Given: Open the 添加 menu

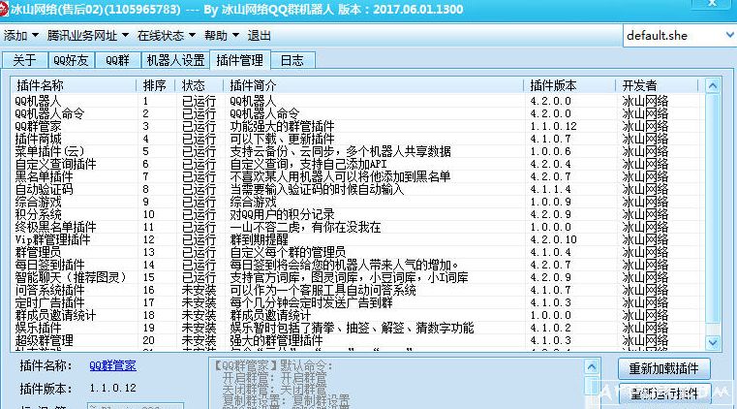Looking at the screenshot, I should [20, 36].
